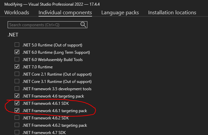The width and height of the screenshot is (208, 135).
Task: Select the .NET Framework 4.6.2 SDK checkbox
Action: (x=17, y=118)
